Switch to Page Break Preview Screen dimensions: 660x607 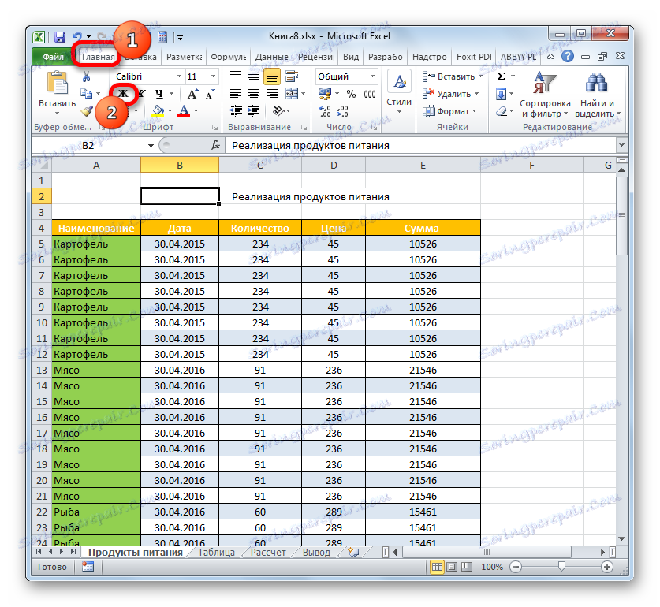pyautogui.click(x=466, y=567)
